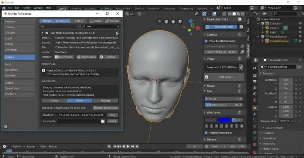Click the Blender logo menu icon
This screenshot has width=304, height=158.
pyautogui.click(x=4, y=8)
